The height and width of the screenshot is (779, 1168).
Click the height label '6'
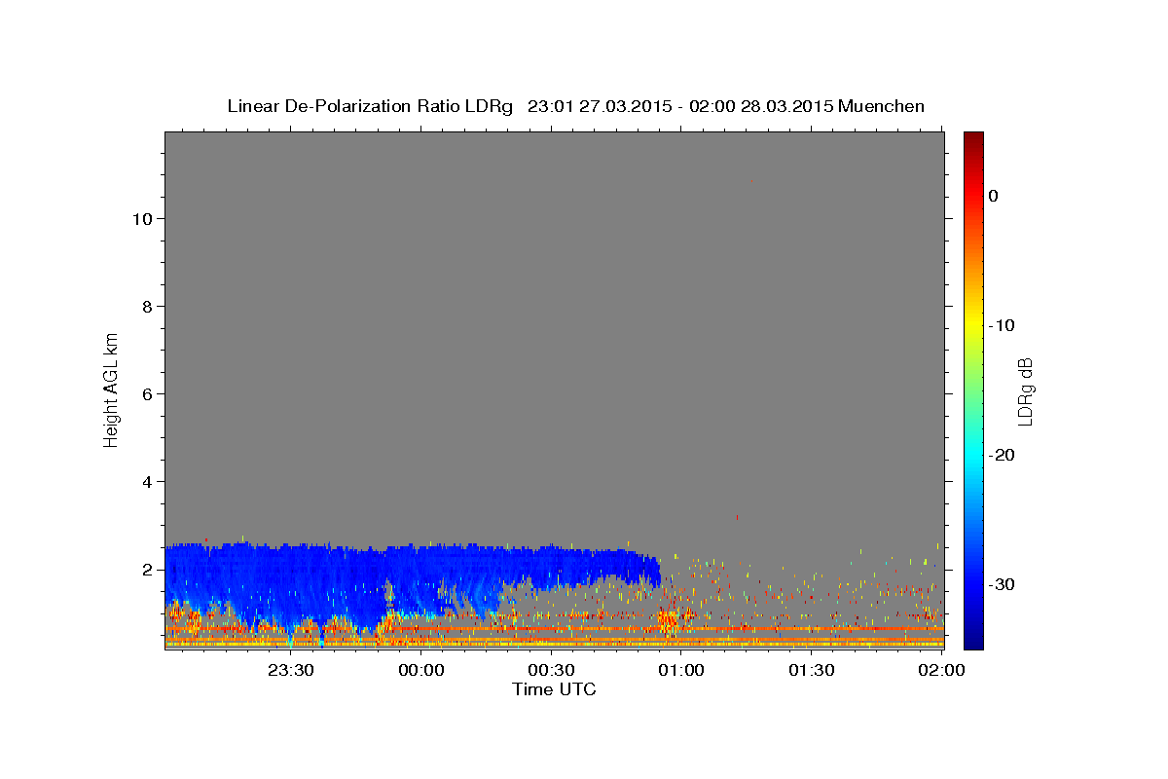click(x=146, y=393)
